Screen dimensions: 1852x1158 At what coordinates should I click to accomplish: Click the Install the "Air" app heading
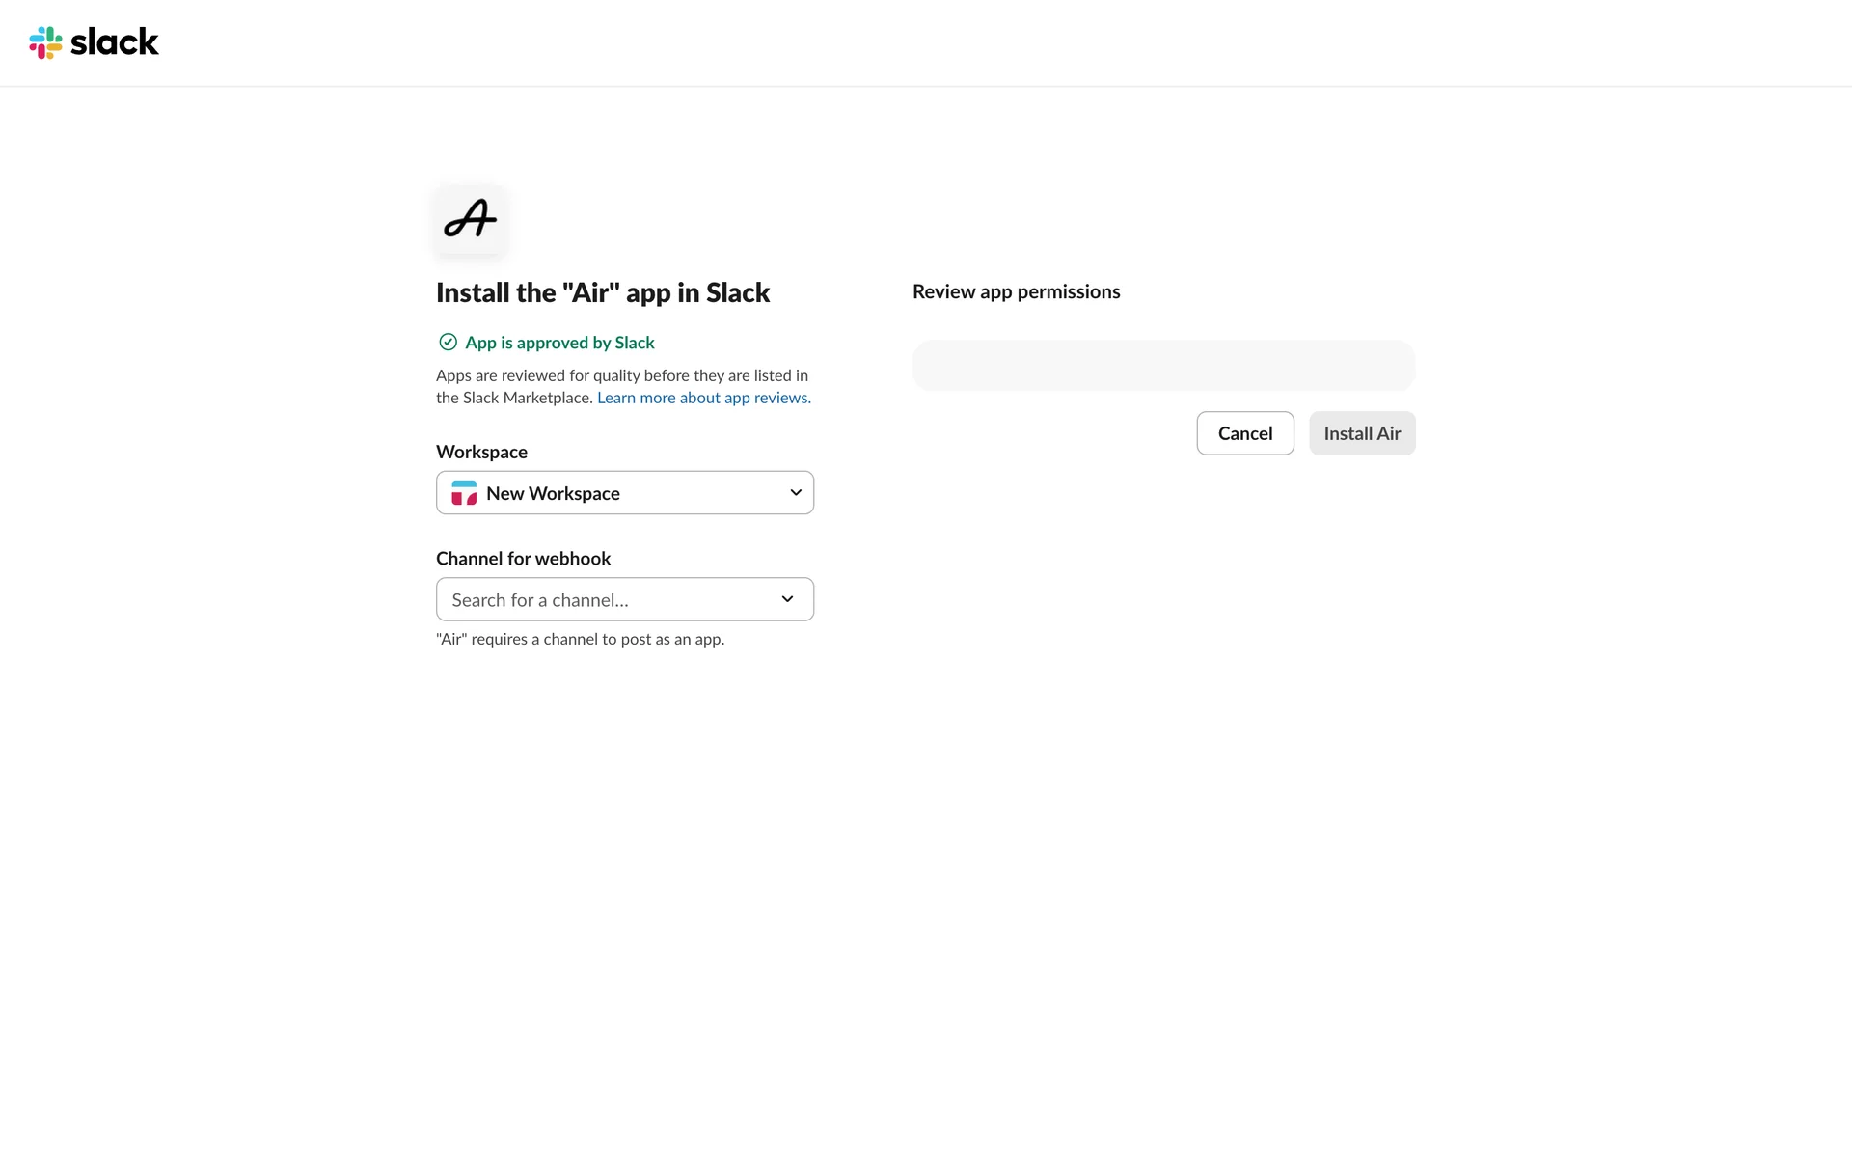(603, 292)
